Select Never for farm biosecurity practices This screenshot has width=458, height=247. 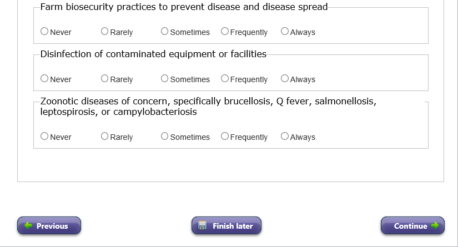tap(44, 32)
